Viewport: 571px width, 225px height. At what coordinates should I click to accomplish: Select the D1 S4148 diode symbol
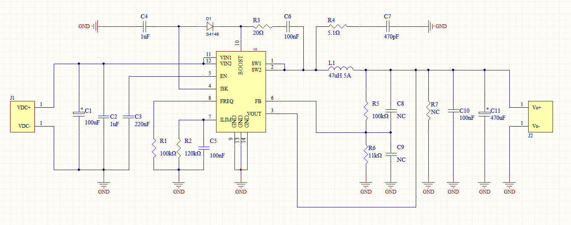tap(209, 26)
